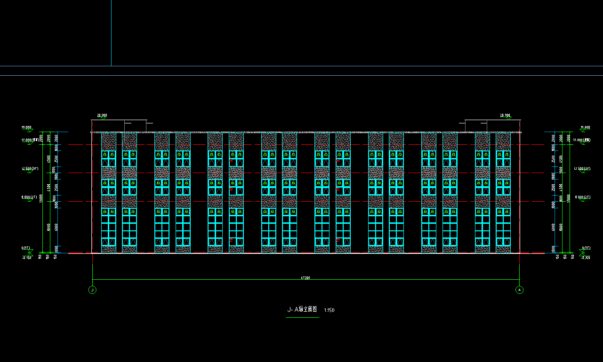The width and height of the screenshot is (603, 362).
Task: Click the green underline beneath the drawing title
Action: click(x=302, y=317)
